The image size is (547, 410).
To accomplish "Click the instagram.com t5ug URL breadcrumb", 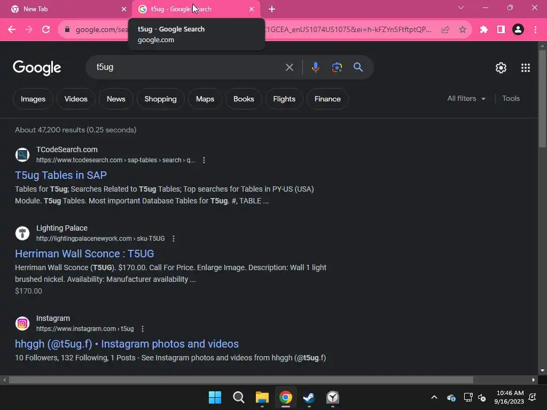I will [x=85, y=329].
